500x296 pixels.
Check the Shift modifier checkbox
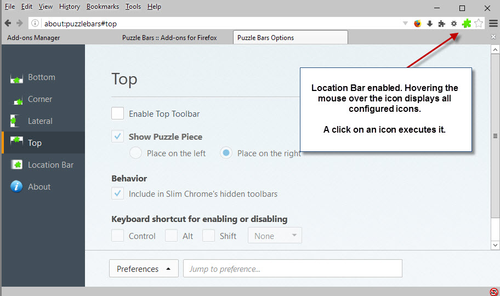[x=208, y=236]
